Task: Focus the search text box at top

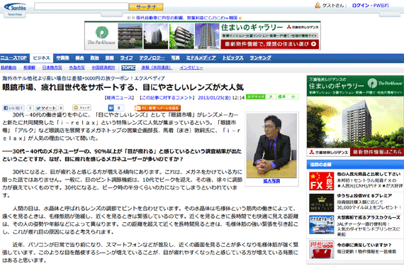Action: pyautogui.click(x=82, y=6)
